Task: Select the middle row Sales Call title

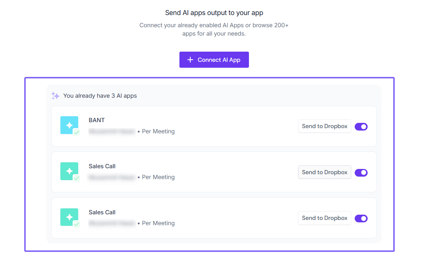Action: tap(102, 166)
